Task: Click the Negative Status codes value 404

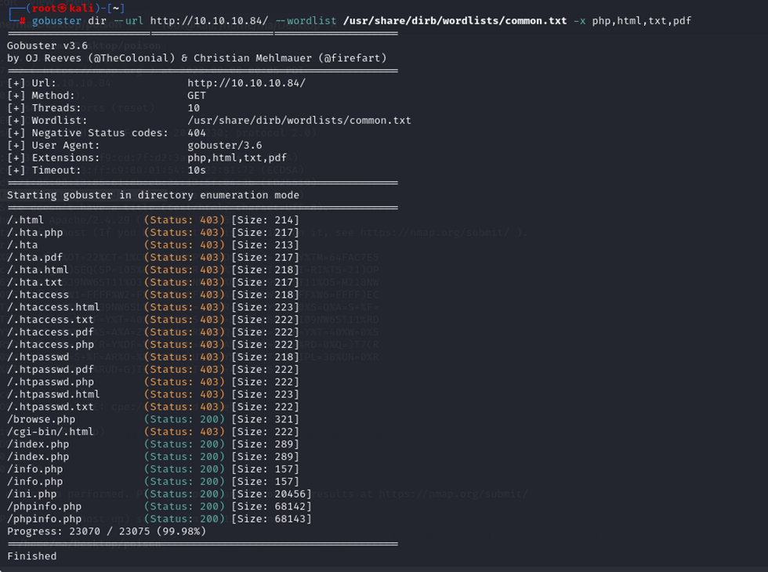Action: coord(197,133)
